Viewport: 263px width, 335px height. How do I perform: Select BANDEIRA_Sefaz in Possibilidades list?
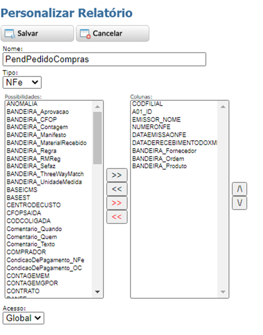25,166
